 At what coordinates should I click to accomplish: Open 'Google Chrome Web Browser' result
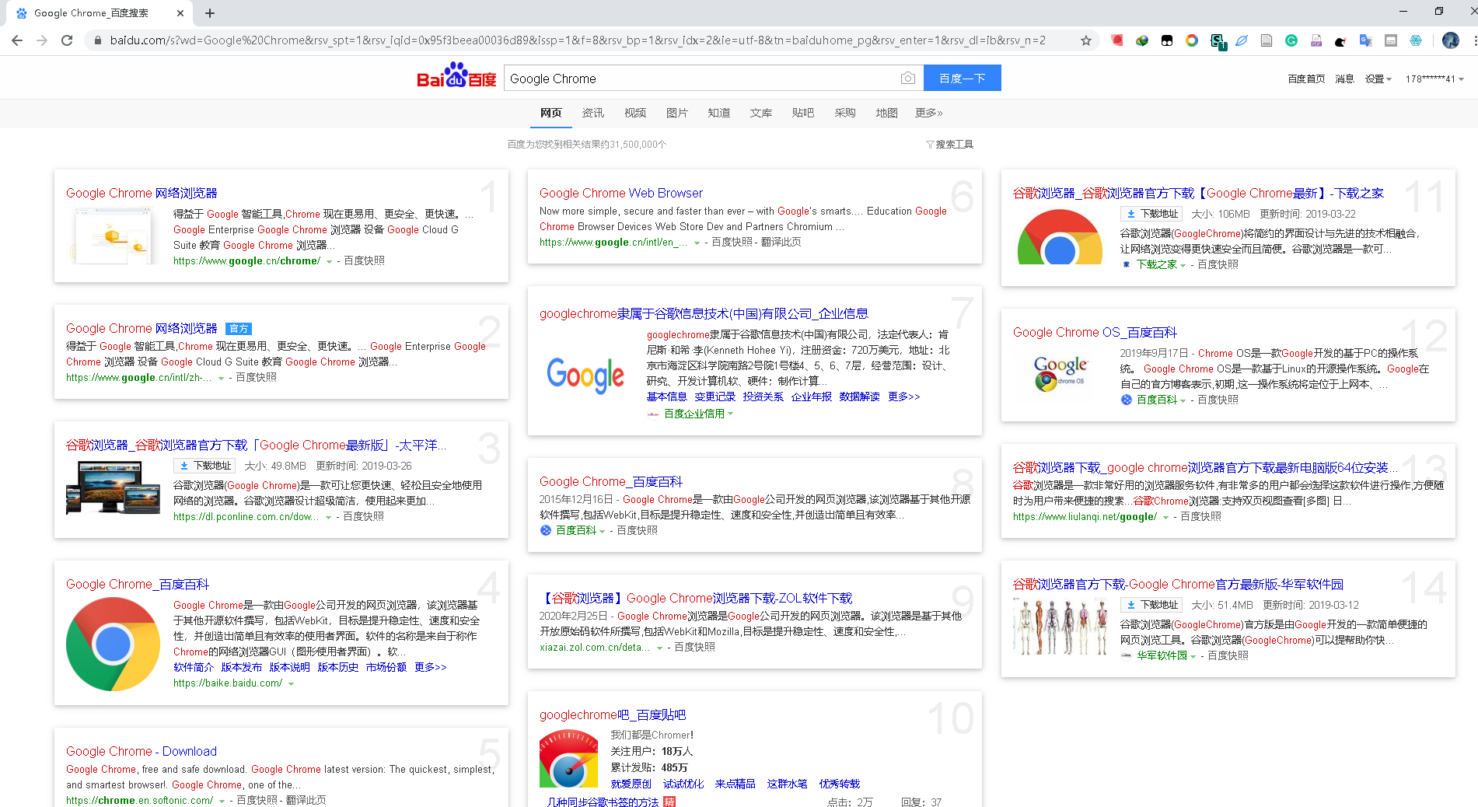[x=620, y=193]
